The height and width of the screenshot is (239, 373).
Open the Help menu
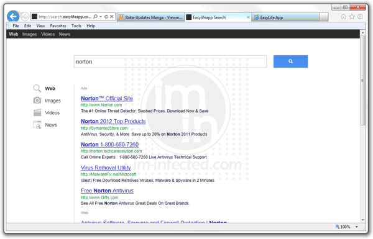[x=91, y=26]
